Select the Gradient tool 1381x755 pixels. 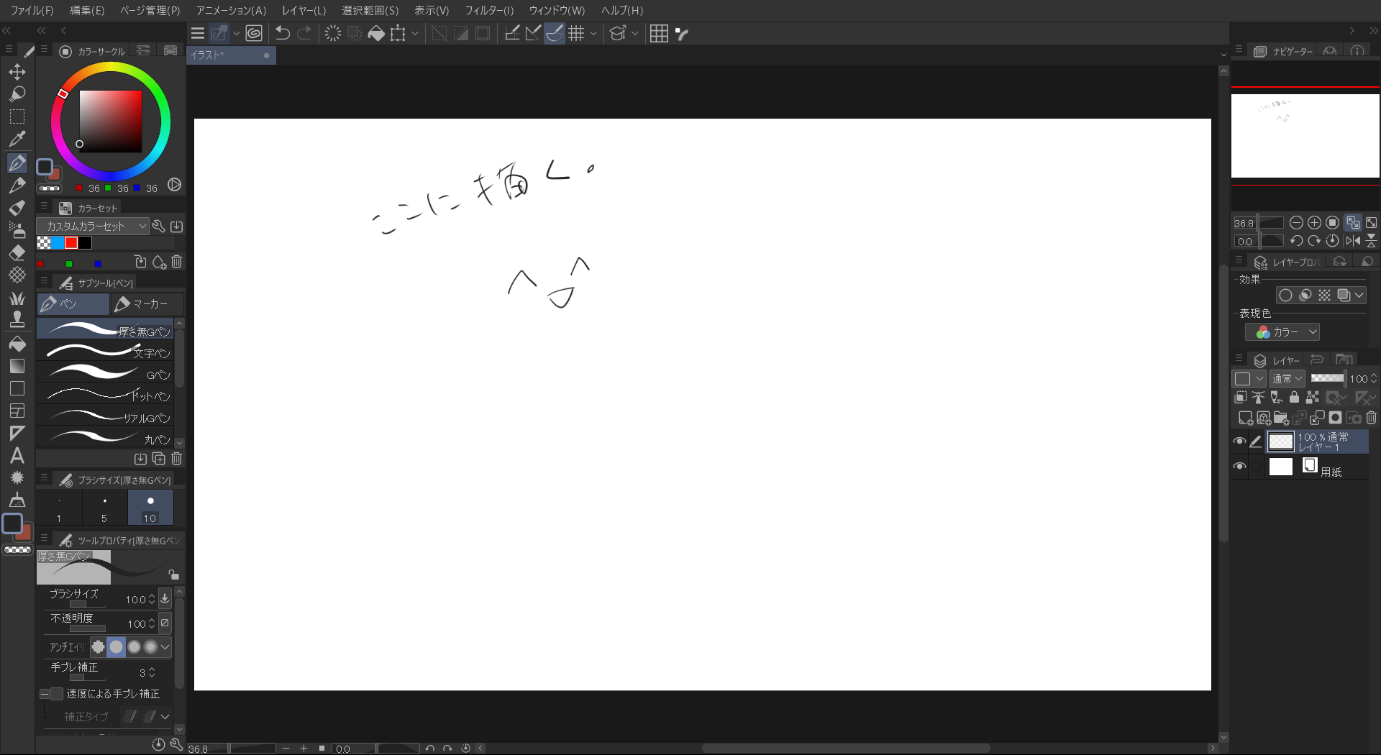coord(17,366)
